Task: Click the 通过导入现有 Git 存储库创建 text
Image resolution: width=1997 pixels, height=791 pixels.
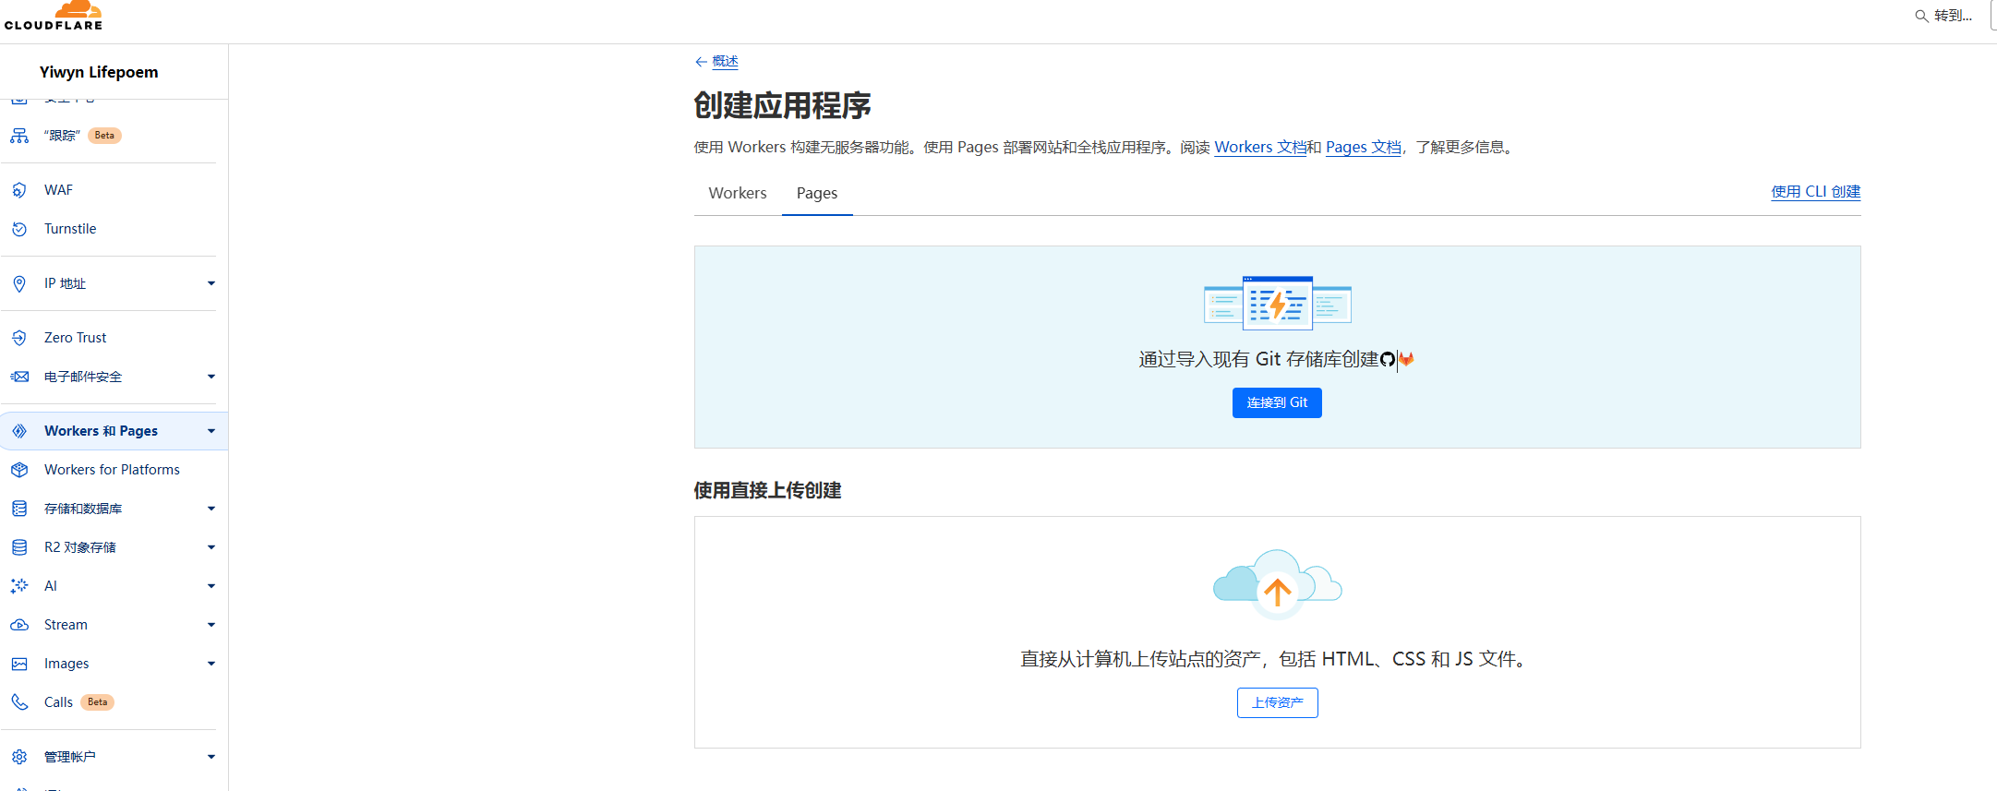Action: click(x=1258, y=359)
